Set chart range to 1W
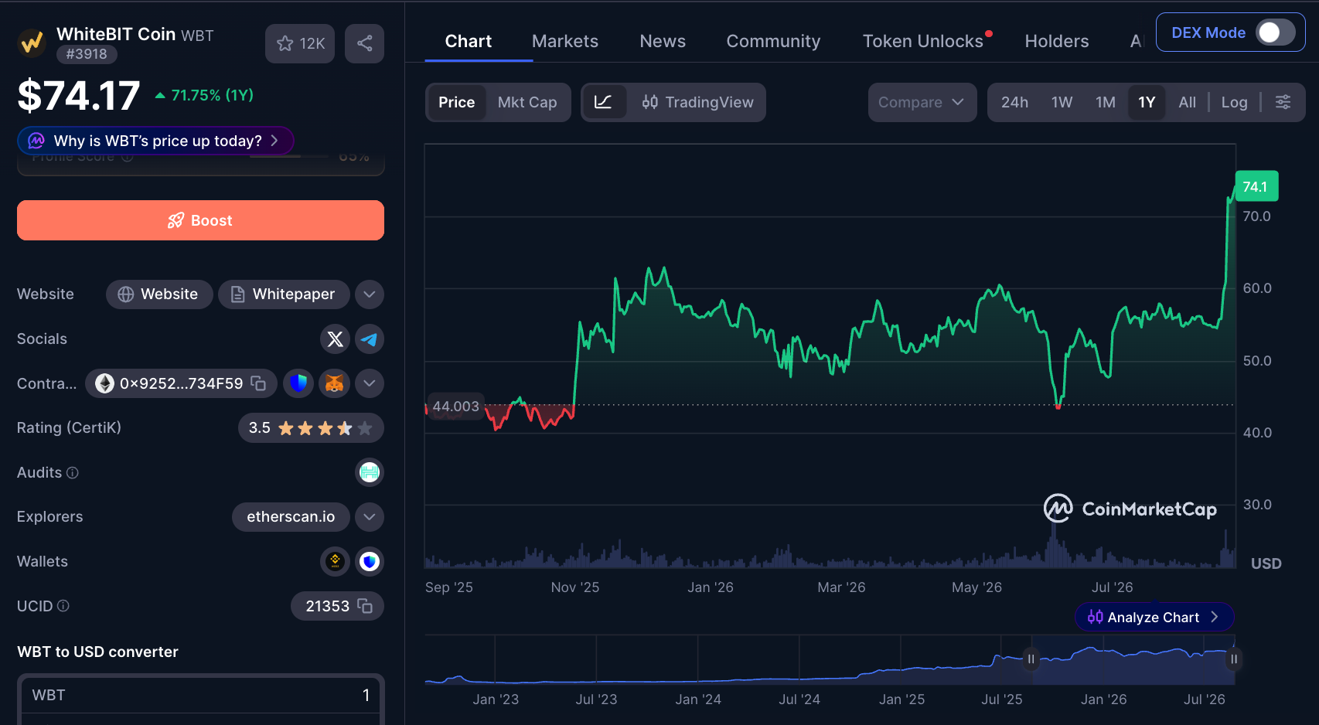 coord(1062,102)
